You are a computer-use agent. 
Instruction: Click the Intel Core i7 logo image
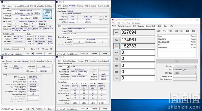(47, 14)
